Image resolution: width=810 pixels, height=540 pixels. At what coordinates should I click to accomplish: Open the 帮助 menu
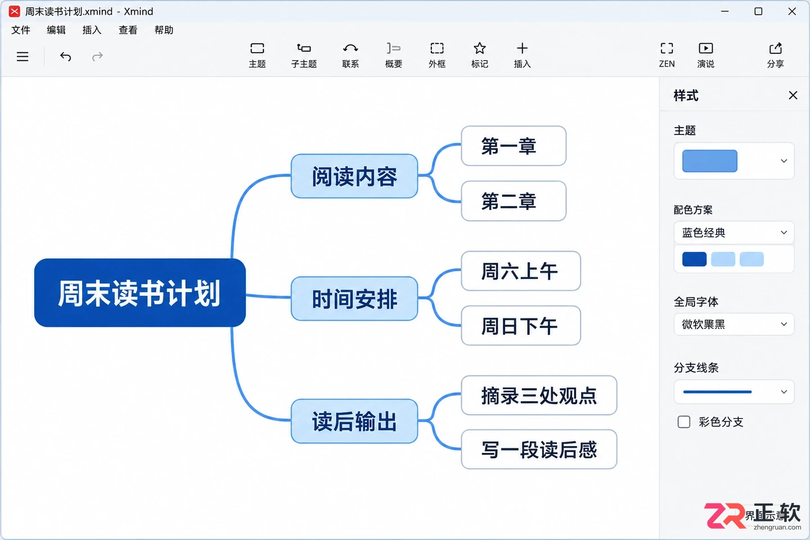(x=164, y=30)
